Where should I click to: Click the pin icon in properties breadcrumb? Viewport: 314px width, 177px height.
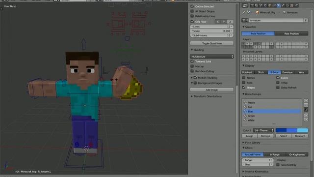coord(244,12)
